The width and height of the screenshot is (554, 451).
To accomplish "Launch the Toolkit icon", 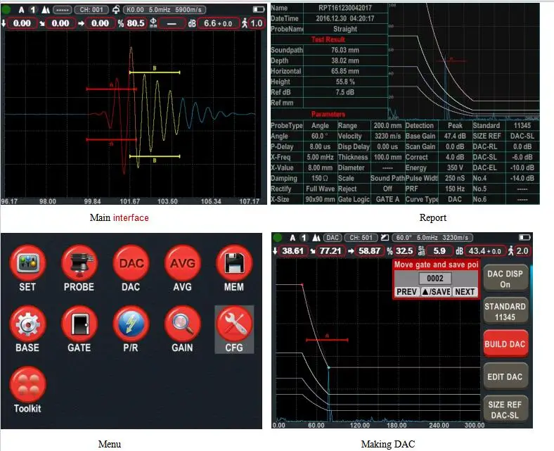I will point(28,386).
